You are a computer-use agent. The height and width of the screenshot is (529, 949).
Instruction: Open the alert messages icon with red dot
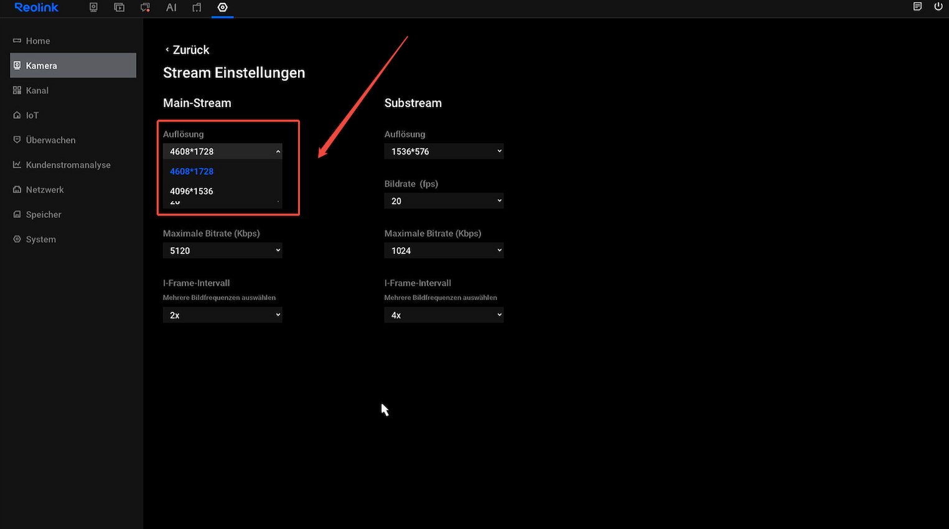pos(145,7)
